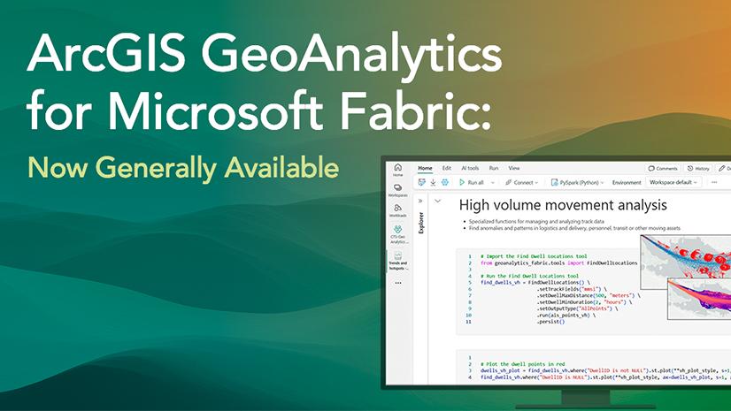Click code line '.setDwellMinDuration(2, "hours")'
Screen dimensions: 731x411
point(586,302)
